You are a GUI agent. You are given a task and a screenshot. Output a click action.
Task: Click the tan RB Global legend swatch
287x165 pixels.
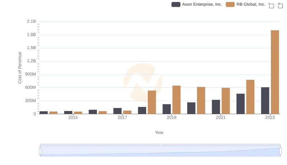[x=230, y=4]
